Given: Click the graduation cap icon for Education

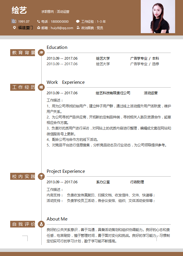Looking at the screenshot, I should point(41,52).
